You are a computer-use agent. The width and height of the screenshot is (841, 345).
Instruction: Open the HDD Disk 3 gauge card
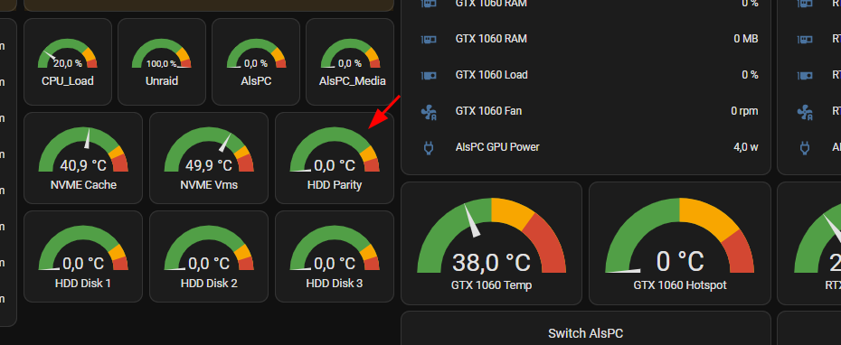[335, 256]
